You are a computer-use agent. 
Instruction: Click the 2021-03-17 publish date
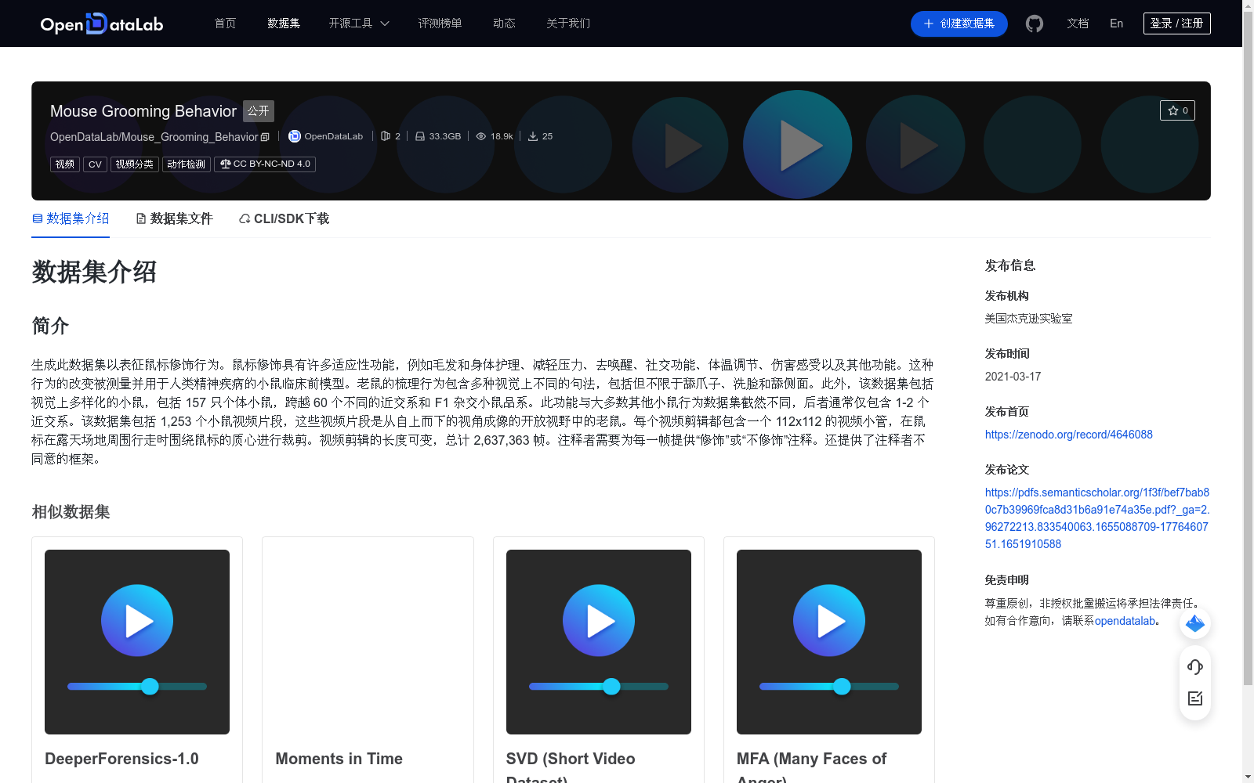point(1013,377)
